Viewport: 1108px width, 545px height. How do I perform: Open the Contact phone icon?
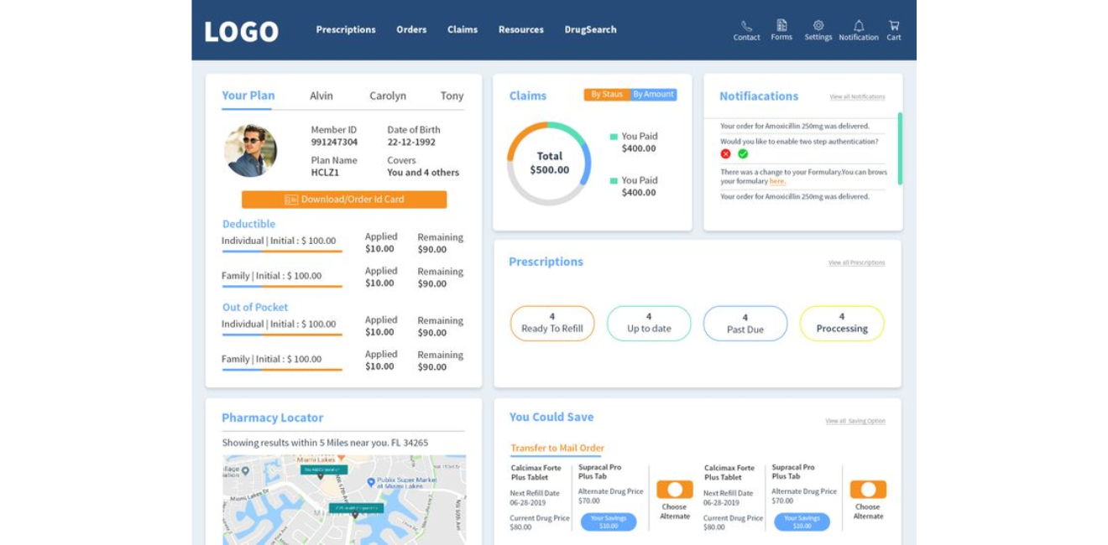pos(746,26)
